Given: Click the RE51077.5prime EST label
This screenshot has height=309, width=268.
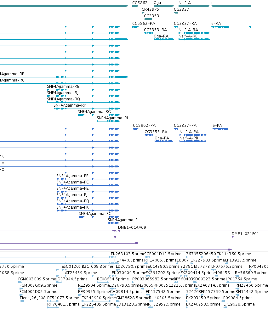Looking at the screenshot, I should pos(63,298).
